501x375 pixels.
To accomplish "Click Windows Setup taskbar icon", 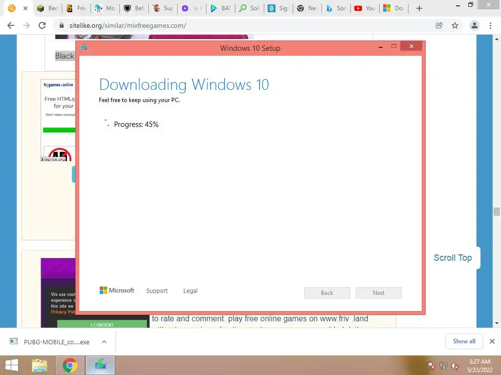I will (100, 365).
